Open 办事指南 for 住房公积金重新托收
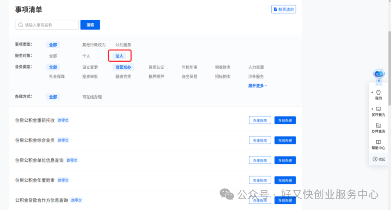Image resolution: width=391 pixels, height=210 pixels. click(260, 120)
